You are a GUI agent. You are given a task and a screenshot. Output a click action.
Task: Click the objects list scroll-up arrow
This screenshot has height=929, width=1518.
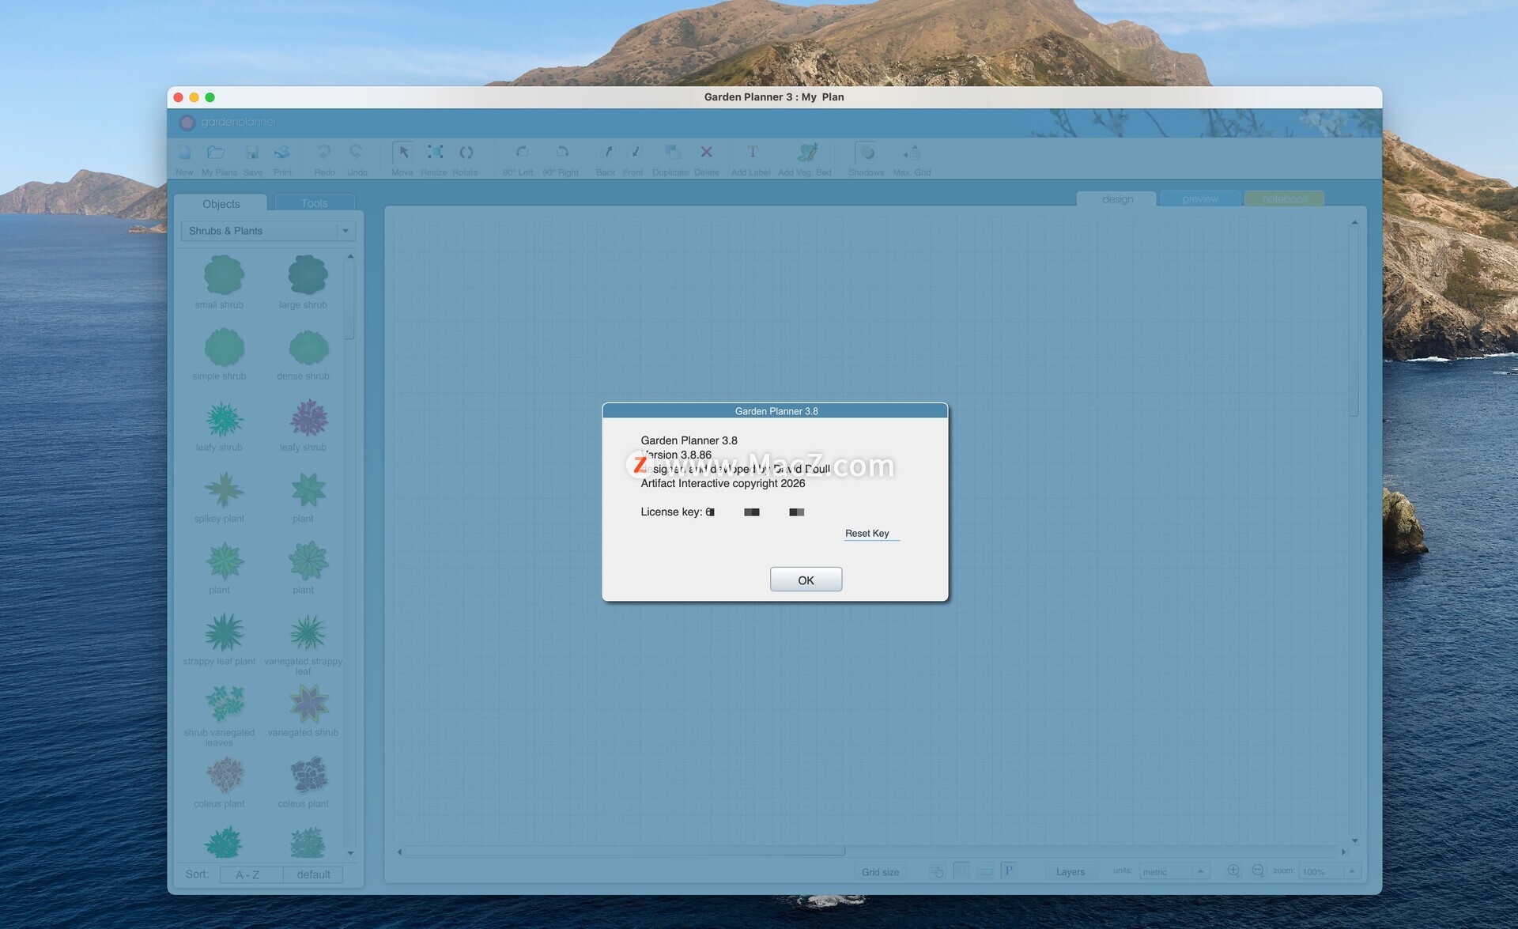pos(350,256)
